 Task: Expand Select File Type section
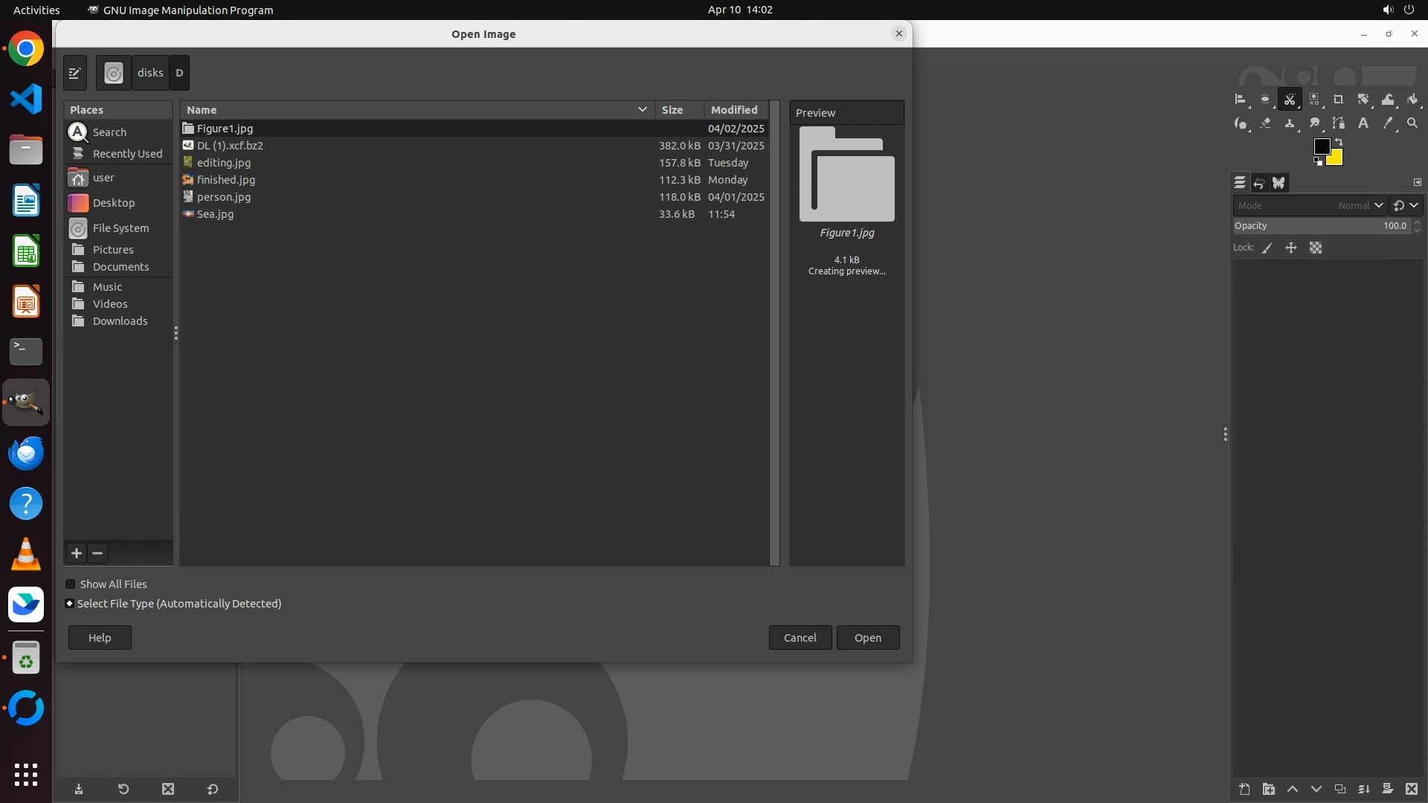[x=69, y=604]
